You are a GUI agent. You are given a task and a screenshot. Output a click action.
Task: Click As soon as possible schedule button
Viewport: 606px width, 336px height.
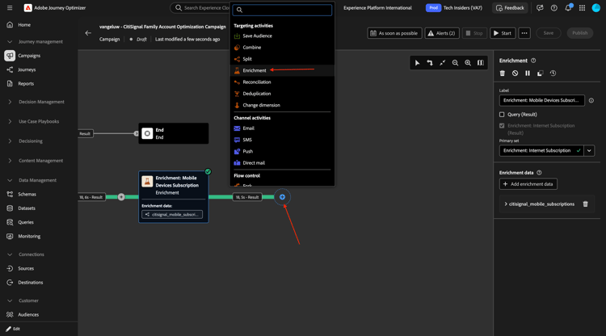tap(394, 33)
